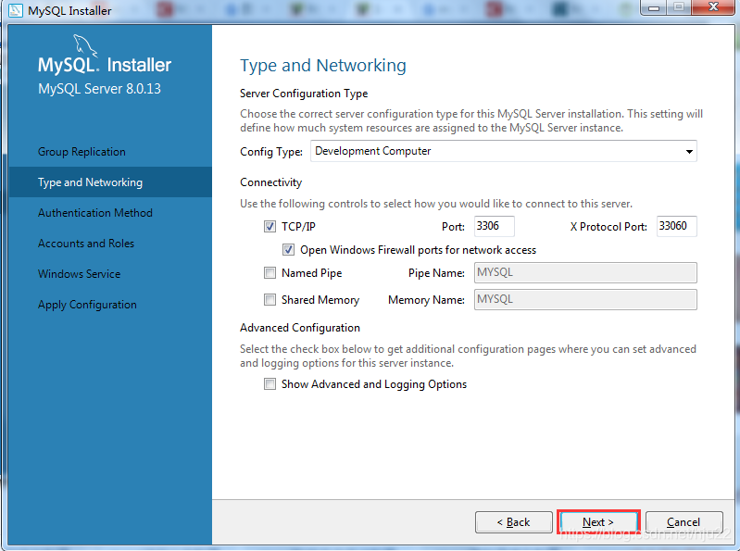The width and height of the screenshot is (740, 551).
Task: Select Windows Service sidebar step
Action: pos(80,274)
